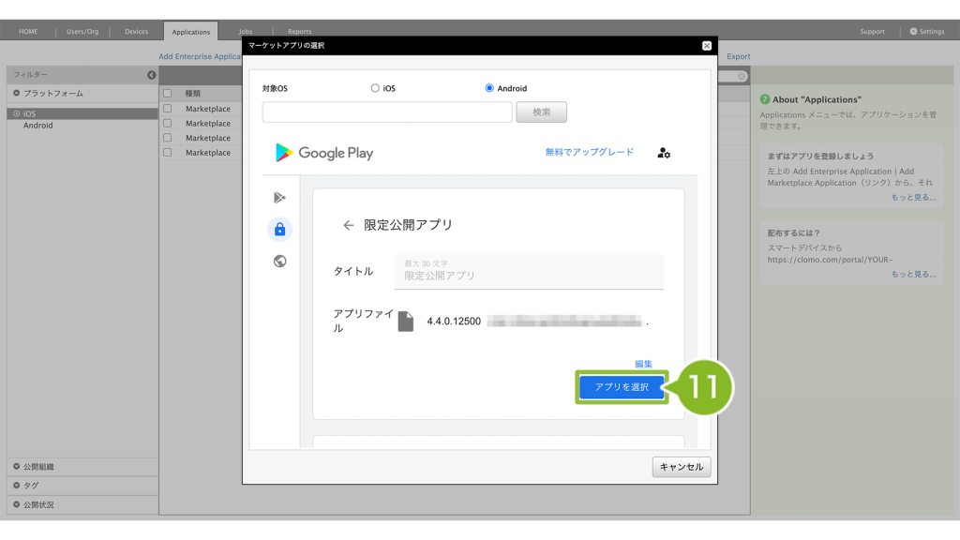The width and height of the screenshot is (960, 540).
Task: Close the マーケットアプリの選択 dialog
Action: pos(706,45)
